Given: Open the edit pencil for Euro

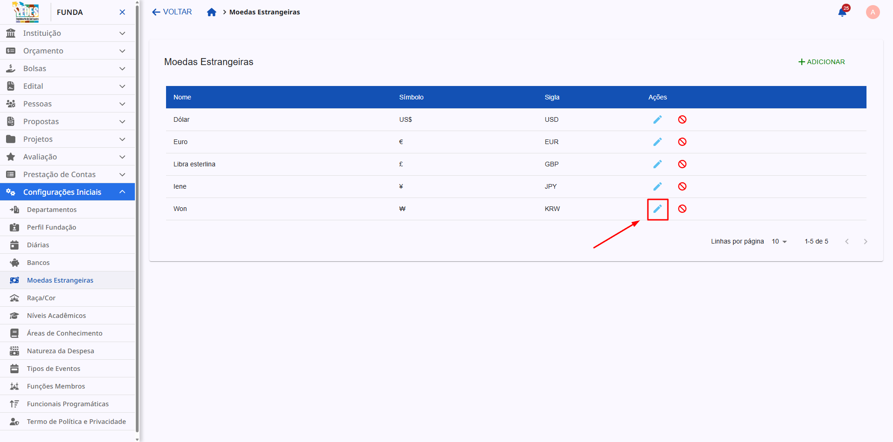Looking at the screenshot, I should [657, 142].
